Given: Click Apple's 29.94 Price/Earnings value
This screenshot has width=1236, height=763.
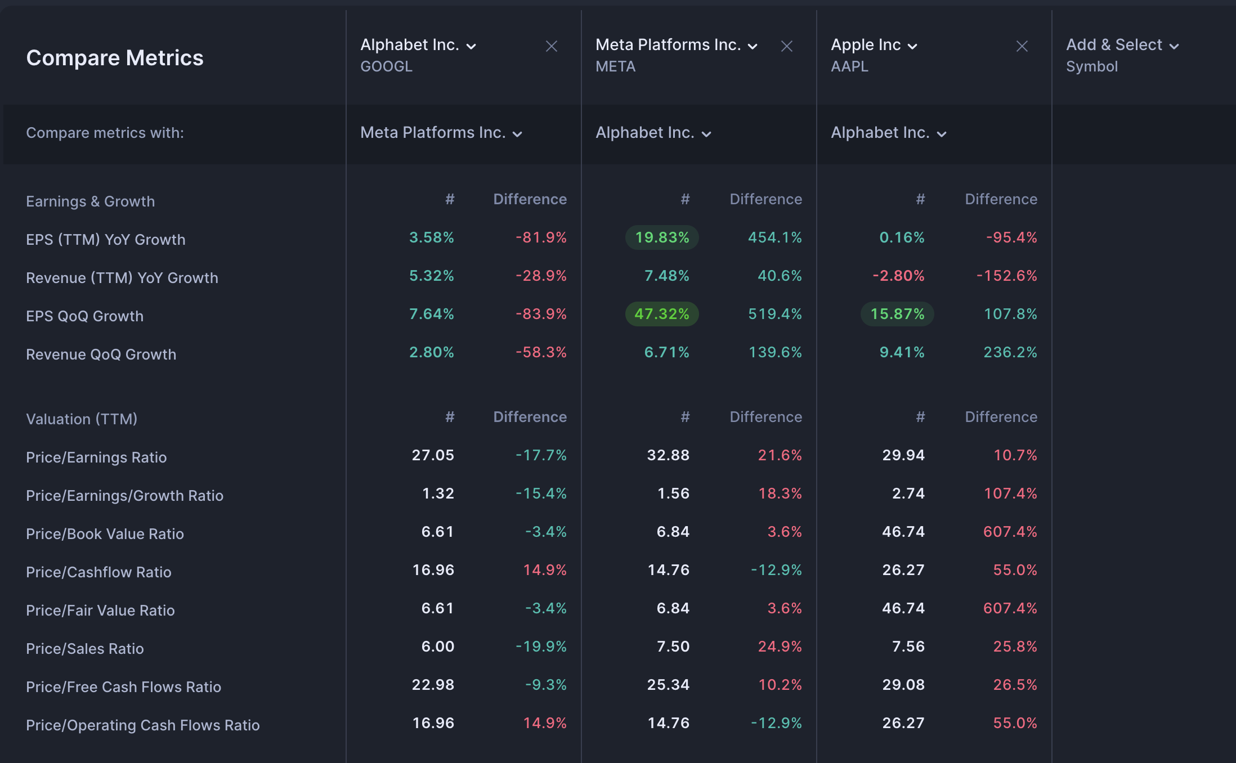Looking at the screenshot, I should click(903, 455).
